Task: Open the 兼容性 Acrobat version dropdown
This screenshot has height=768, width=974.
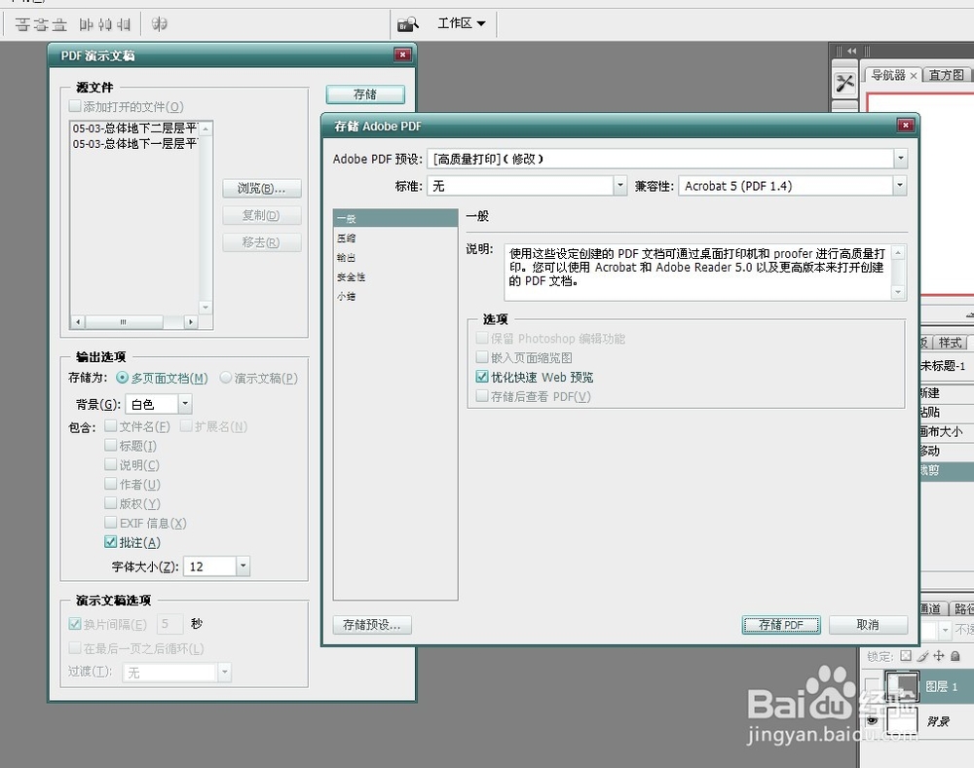Action: (899, 186)
